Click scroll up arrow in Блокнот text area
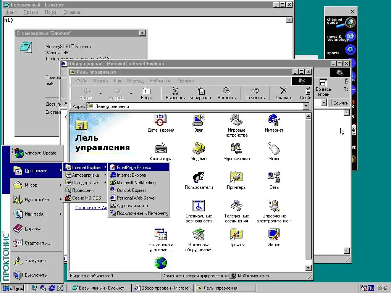Screen dimensions: 391x293 tap(289, 20)
